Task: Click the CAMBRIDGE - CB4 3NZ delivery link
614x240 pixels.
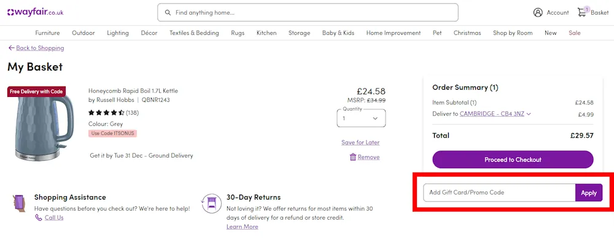Action: [492, 114]
